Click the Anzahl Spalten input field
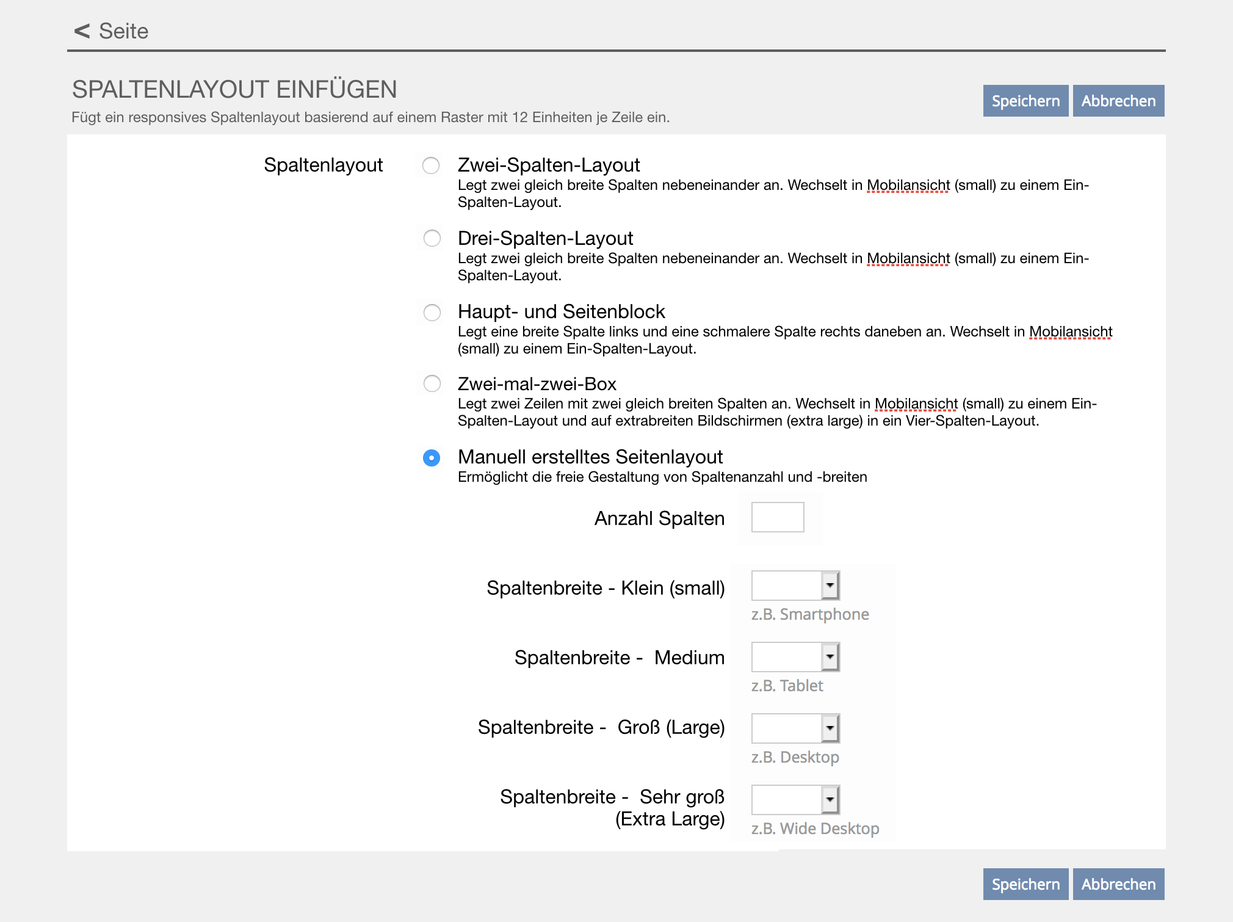The height and width of the screenshot is (922, 1233). click(777, 518)
